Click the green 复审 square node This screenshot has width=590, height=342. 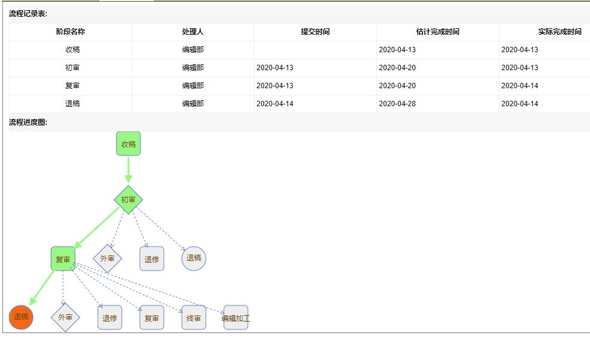63,259
